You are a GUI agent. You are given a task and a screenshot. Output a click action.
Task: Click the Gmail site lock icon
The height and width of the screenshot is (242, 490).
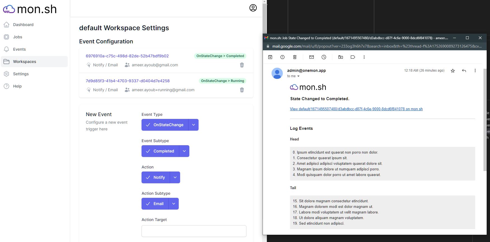click(268, 46)
